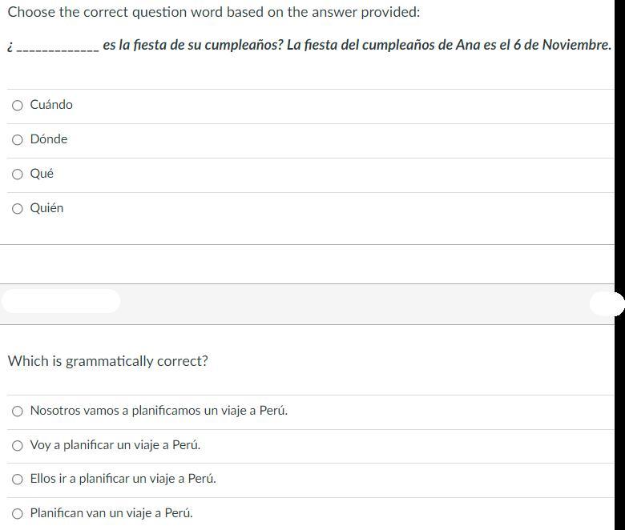Choose radio for 'Voy a planificar un viaje'

18,446
